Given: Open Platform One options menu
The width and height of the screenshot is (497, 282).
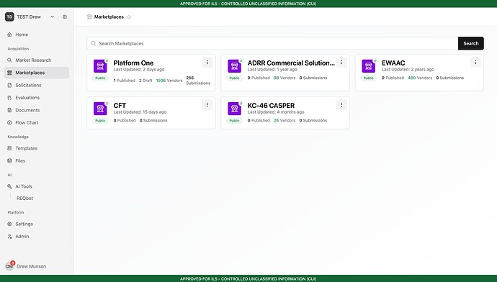Looking at the screenshot, I should 207,63.
